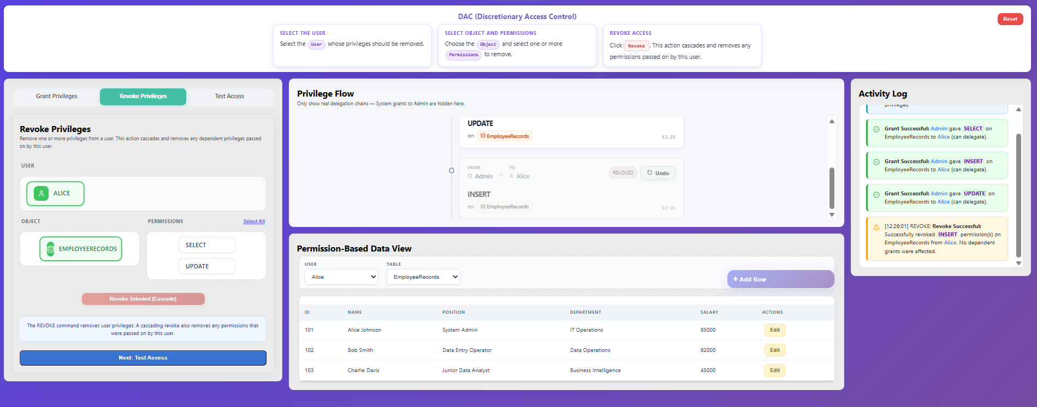
Task: Click Revoke Selected (Cascade) button
Action: point(143,299)
